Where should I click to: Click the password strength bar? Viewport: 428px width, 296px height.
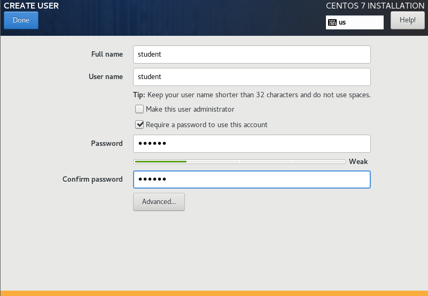tap(239, 162)
